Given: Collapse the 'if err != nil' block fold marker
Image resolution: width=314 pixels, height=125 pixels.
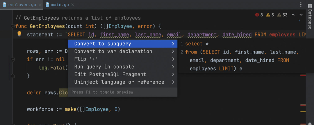Looking at the screenshot, I should (x=13, y=60).
